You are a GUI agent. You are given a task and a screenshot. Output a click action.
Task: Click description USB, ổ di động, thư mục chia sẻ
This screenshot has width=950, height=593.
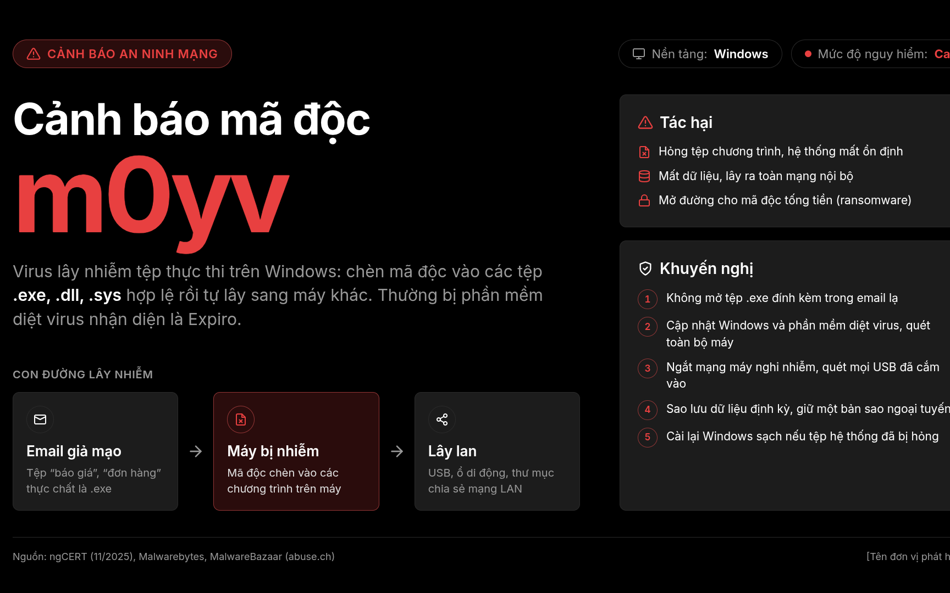click(491, 481)
